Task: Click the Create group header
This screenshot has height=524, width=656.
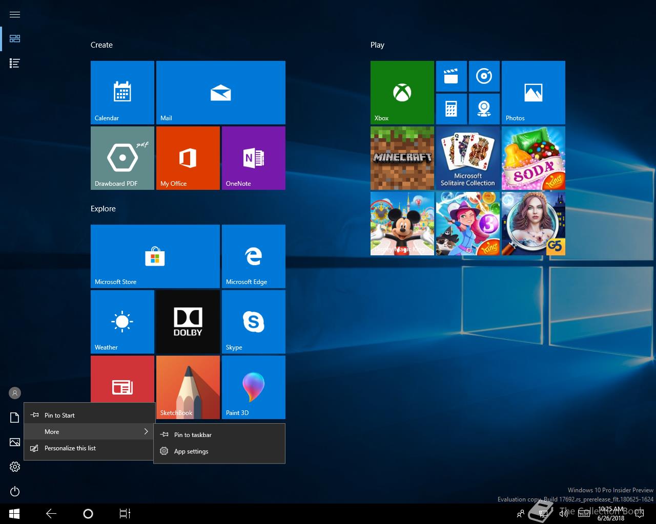Action: pyautogui.click(x=101, y=45)
